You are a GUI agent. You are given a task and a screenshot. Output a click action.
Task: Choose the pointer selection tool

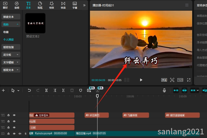pyautogui.click(x=13, y=91)
